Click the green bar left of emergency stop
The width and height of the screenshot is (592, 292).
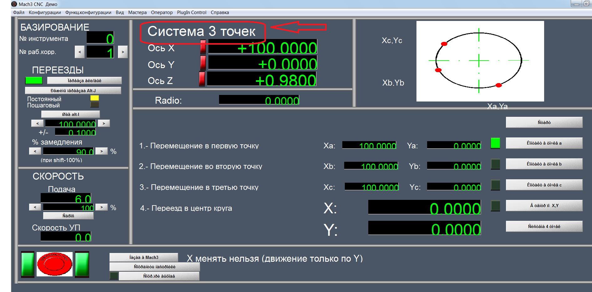[28, 264]
